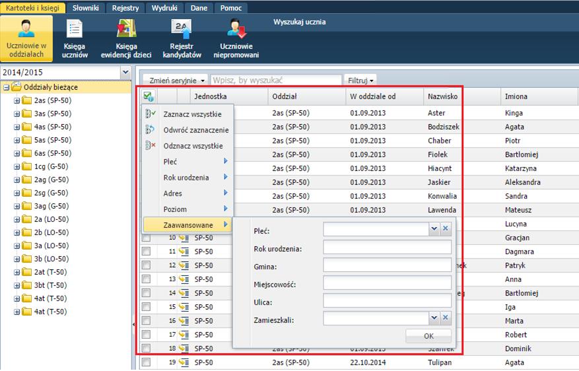Open Uczniowie niepromowani ribbon icon
The height and width of the screenshot is (371, 579).
[236, 38]
